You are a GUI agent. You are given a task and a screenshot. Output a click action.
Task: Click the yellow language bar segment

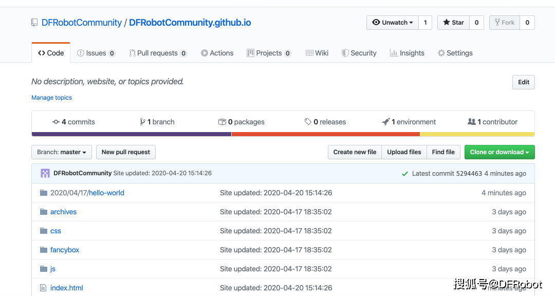477,134
